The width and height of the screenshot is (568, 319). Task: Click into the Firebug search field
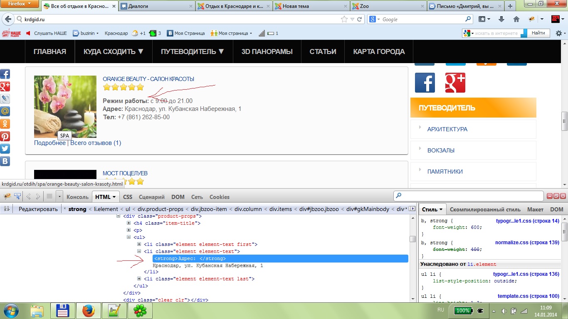point(469,196)
